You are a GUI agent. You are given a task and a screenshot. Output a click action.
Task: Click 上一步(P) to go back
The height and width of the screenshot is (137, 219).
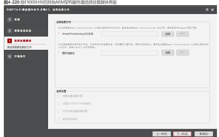click(x=162, y=134)
